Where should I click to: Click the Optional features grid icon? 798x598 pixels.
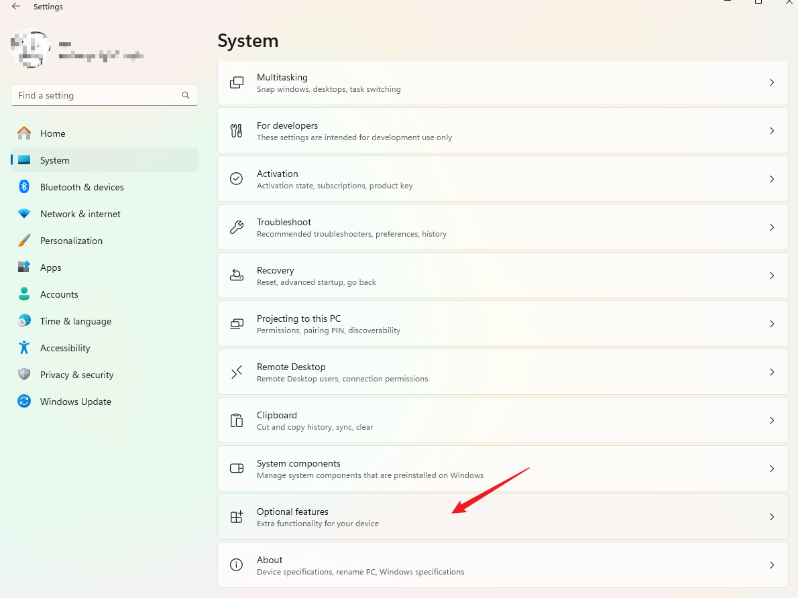pos(237,517)
